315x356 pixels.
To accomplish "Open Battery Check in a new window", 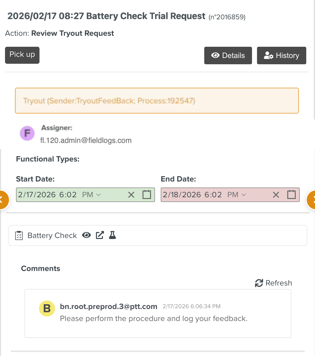I will pos(100,235).
